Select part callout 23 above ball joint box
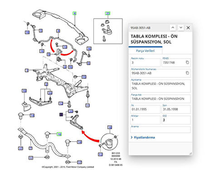 tap(107, 14)
